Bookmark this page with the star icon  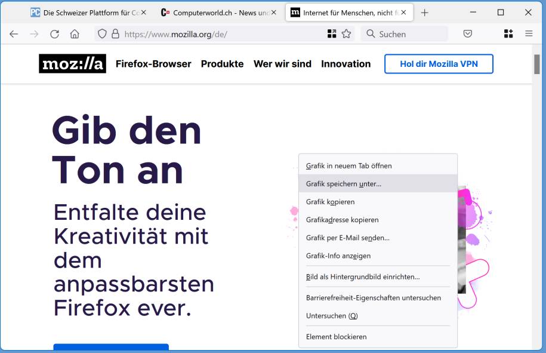[x=346, y=34]
